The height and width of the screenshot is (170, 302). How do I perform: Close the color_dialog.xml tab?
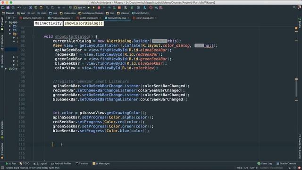pyautogui.click(x=156, y=18)
